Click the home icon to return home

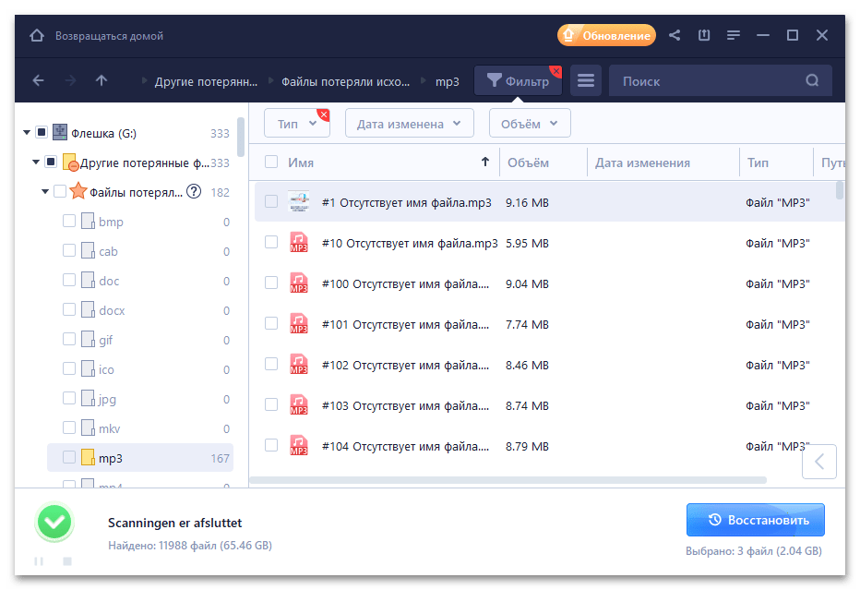[x=37, y=36]
